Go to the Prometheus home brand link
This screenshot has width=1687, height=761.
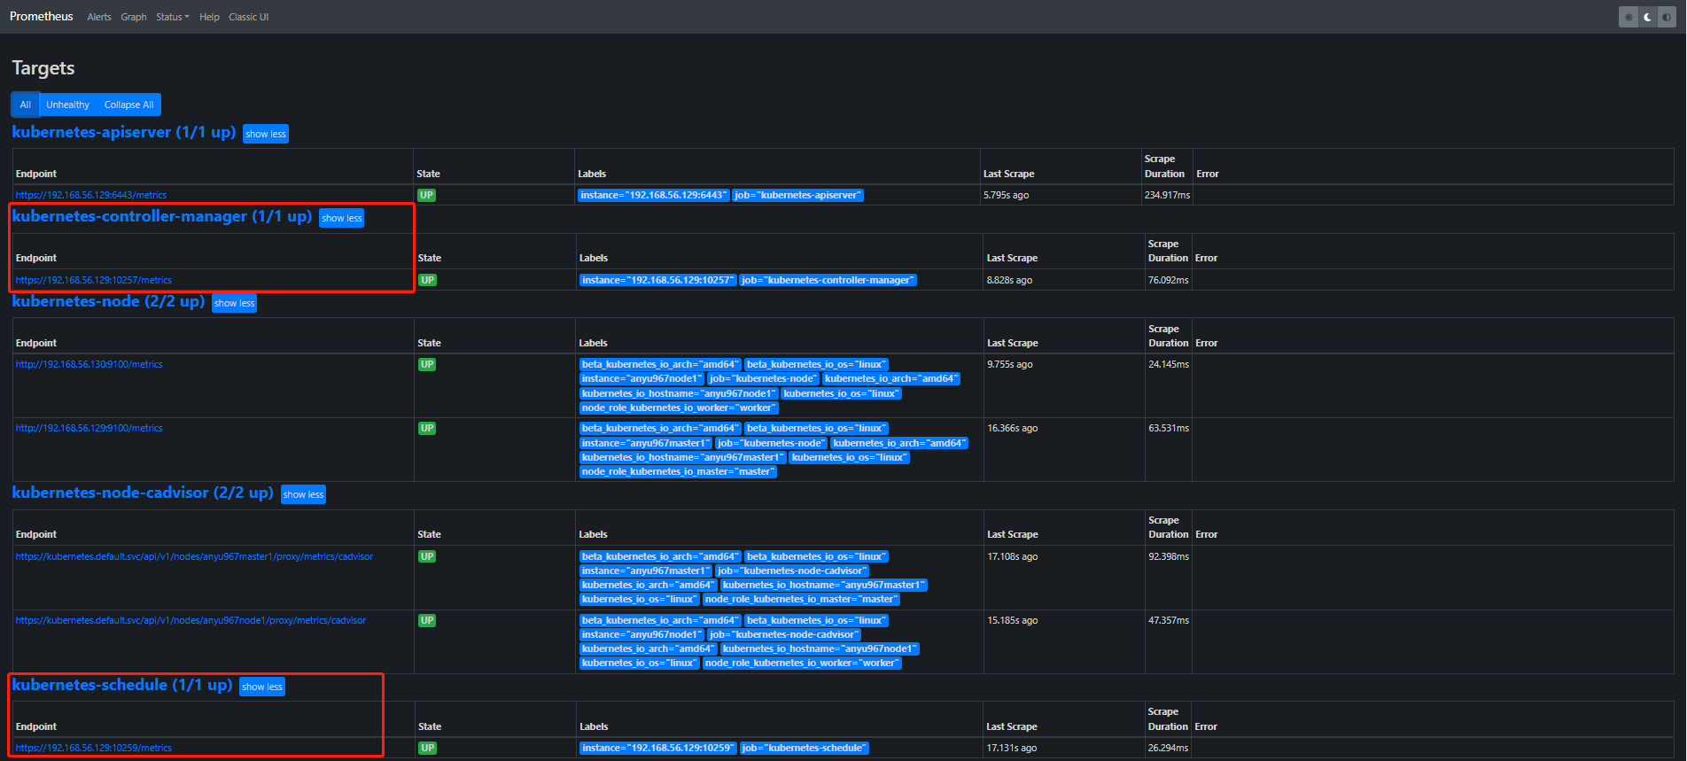(42, 17)
